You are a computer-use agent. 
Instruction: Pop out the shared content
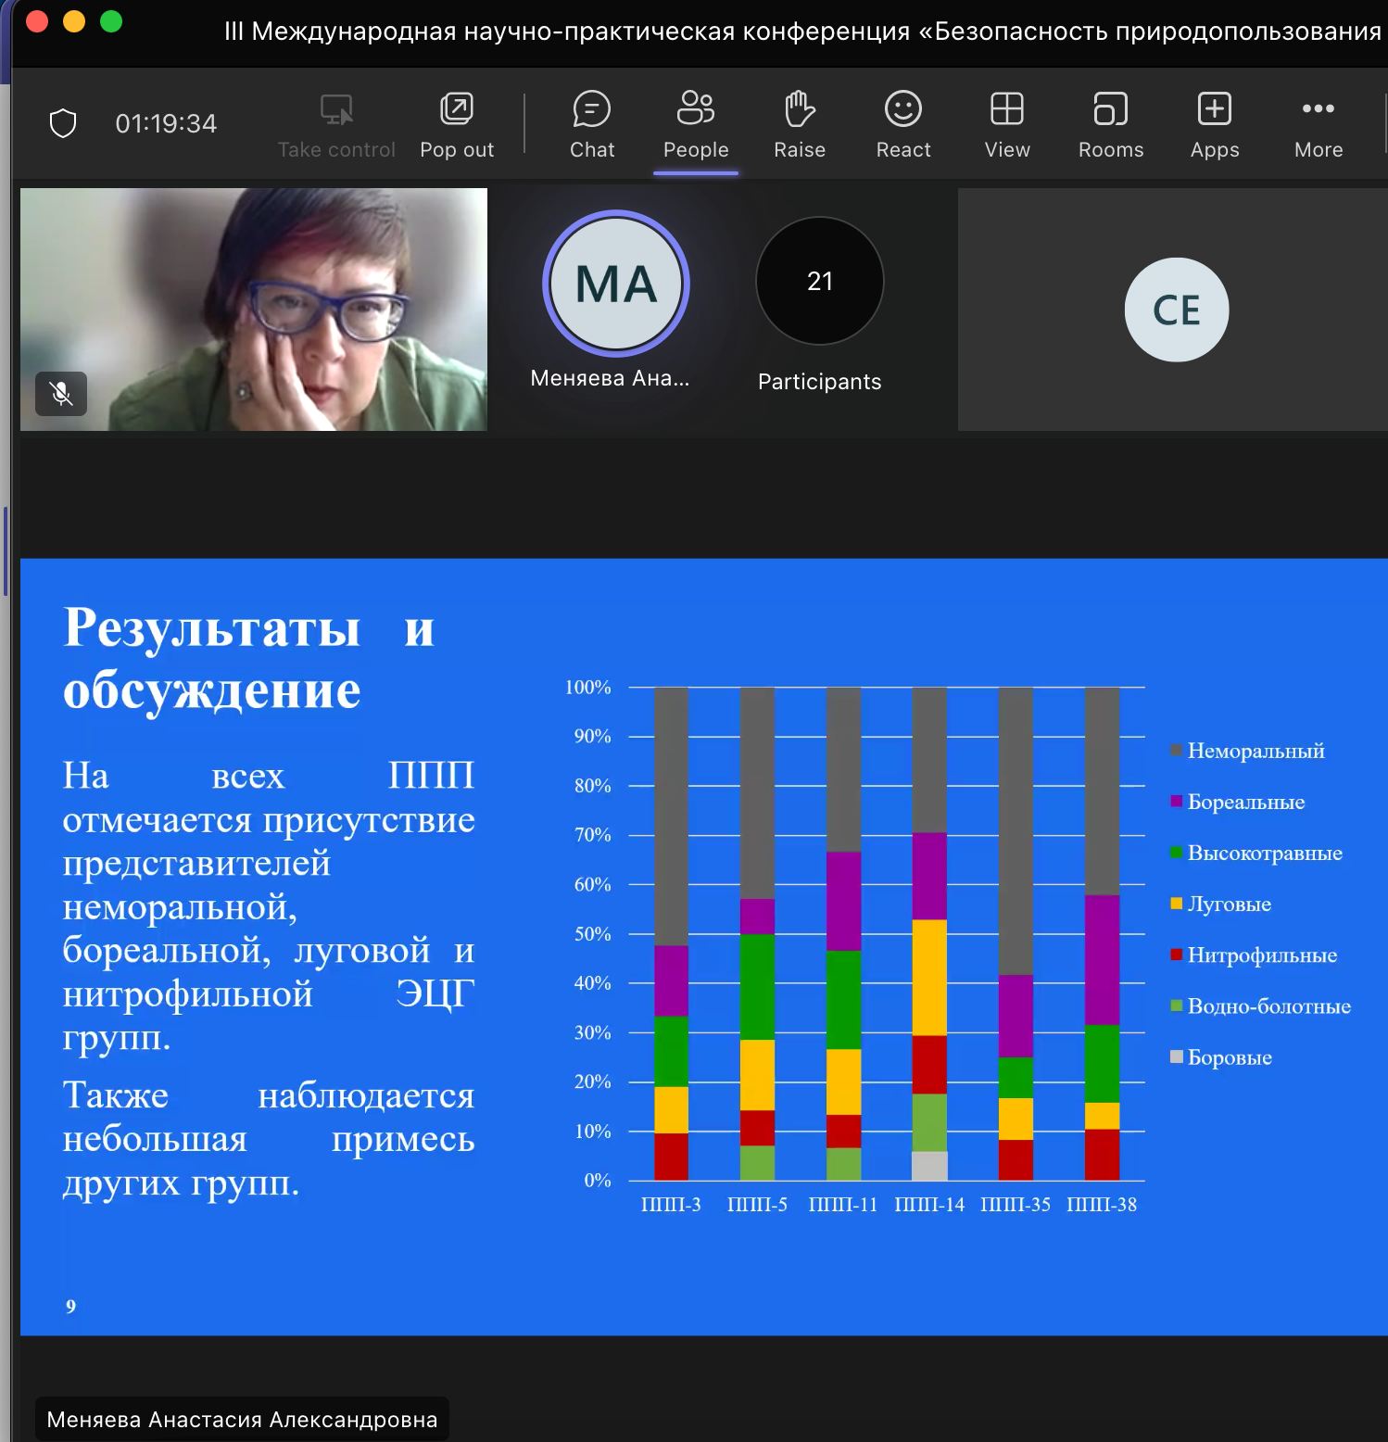tap(457, 125)
